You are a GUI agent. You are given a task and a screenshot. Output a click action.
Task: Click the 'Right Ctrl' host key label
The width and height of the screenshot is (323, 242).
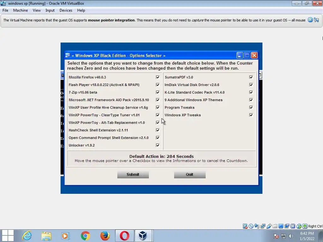[315, 226]
